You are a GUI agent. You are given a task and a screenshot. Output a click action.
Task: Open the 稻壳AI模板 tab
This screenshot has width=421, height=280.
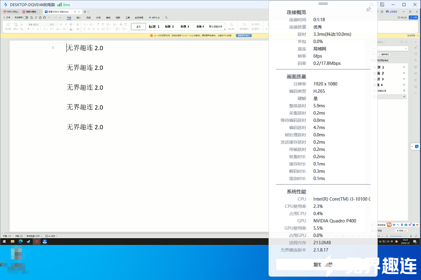point(31,12)
